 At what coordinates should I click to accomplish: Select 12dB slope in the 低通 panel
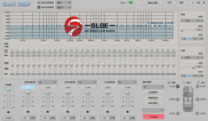184,76
